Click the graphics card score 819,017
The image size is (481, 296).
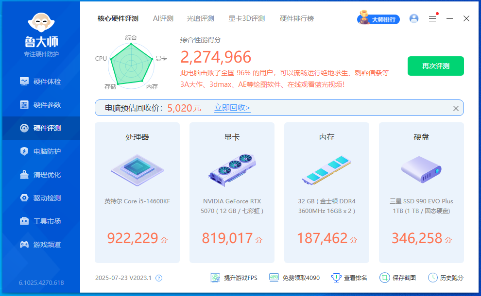(227, 238)
